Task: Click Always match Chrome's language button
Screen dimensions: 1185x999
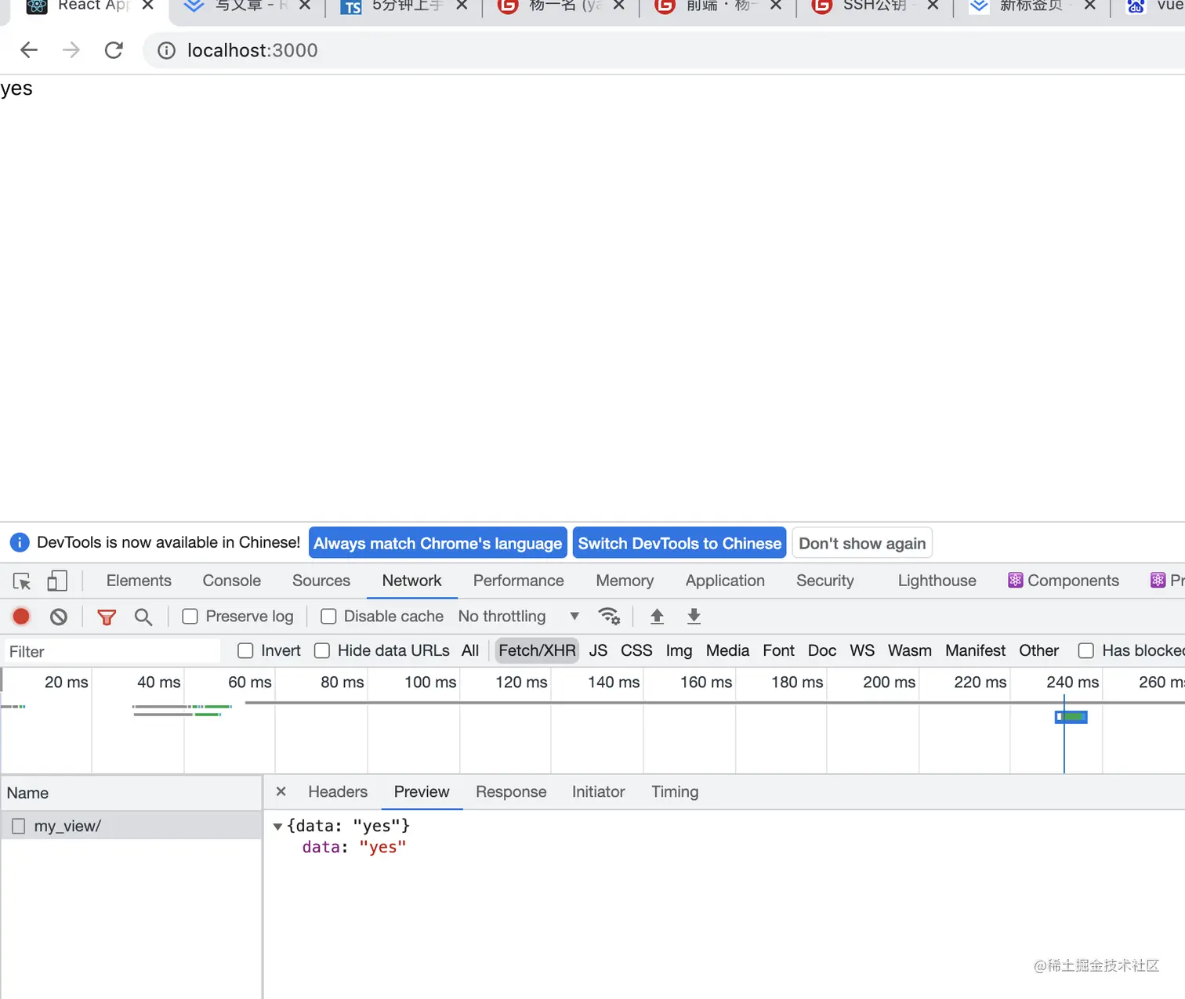Action: point(438,543)
